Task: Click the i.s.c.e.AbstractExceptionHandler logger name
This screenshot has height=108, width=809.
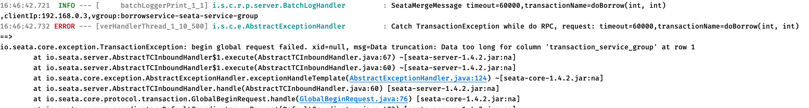Action: (x=279, y=26)
